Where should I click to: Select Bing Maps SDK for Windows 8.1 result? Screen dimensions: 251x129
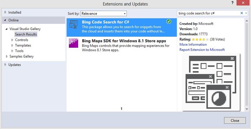pos(122,45)
